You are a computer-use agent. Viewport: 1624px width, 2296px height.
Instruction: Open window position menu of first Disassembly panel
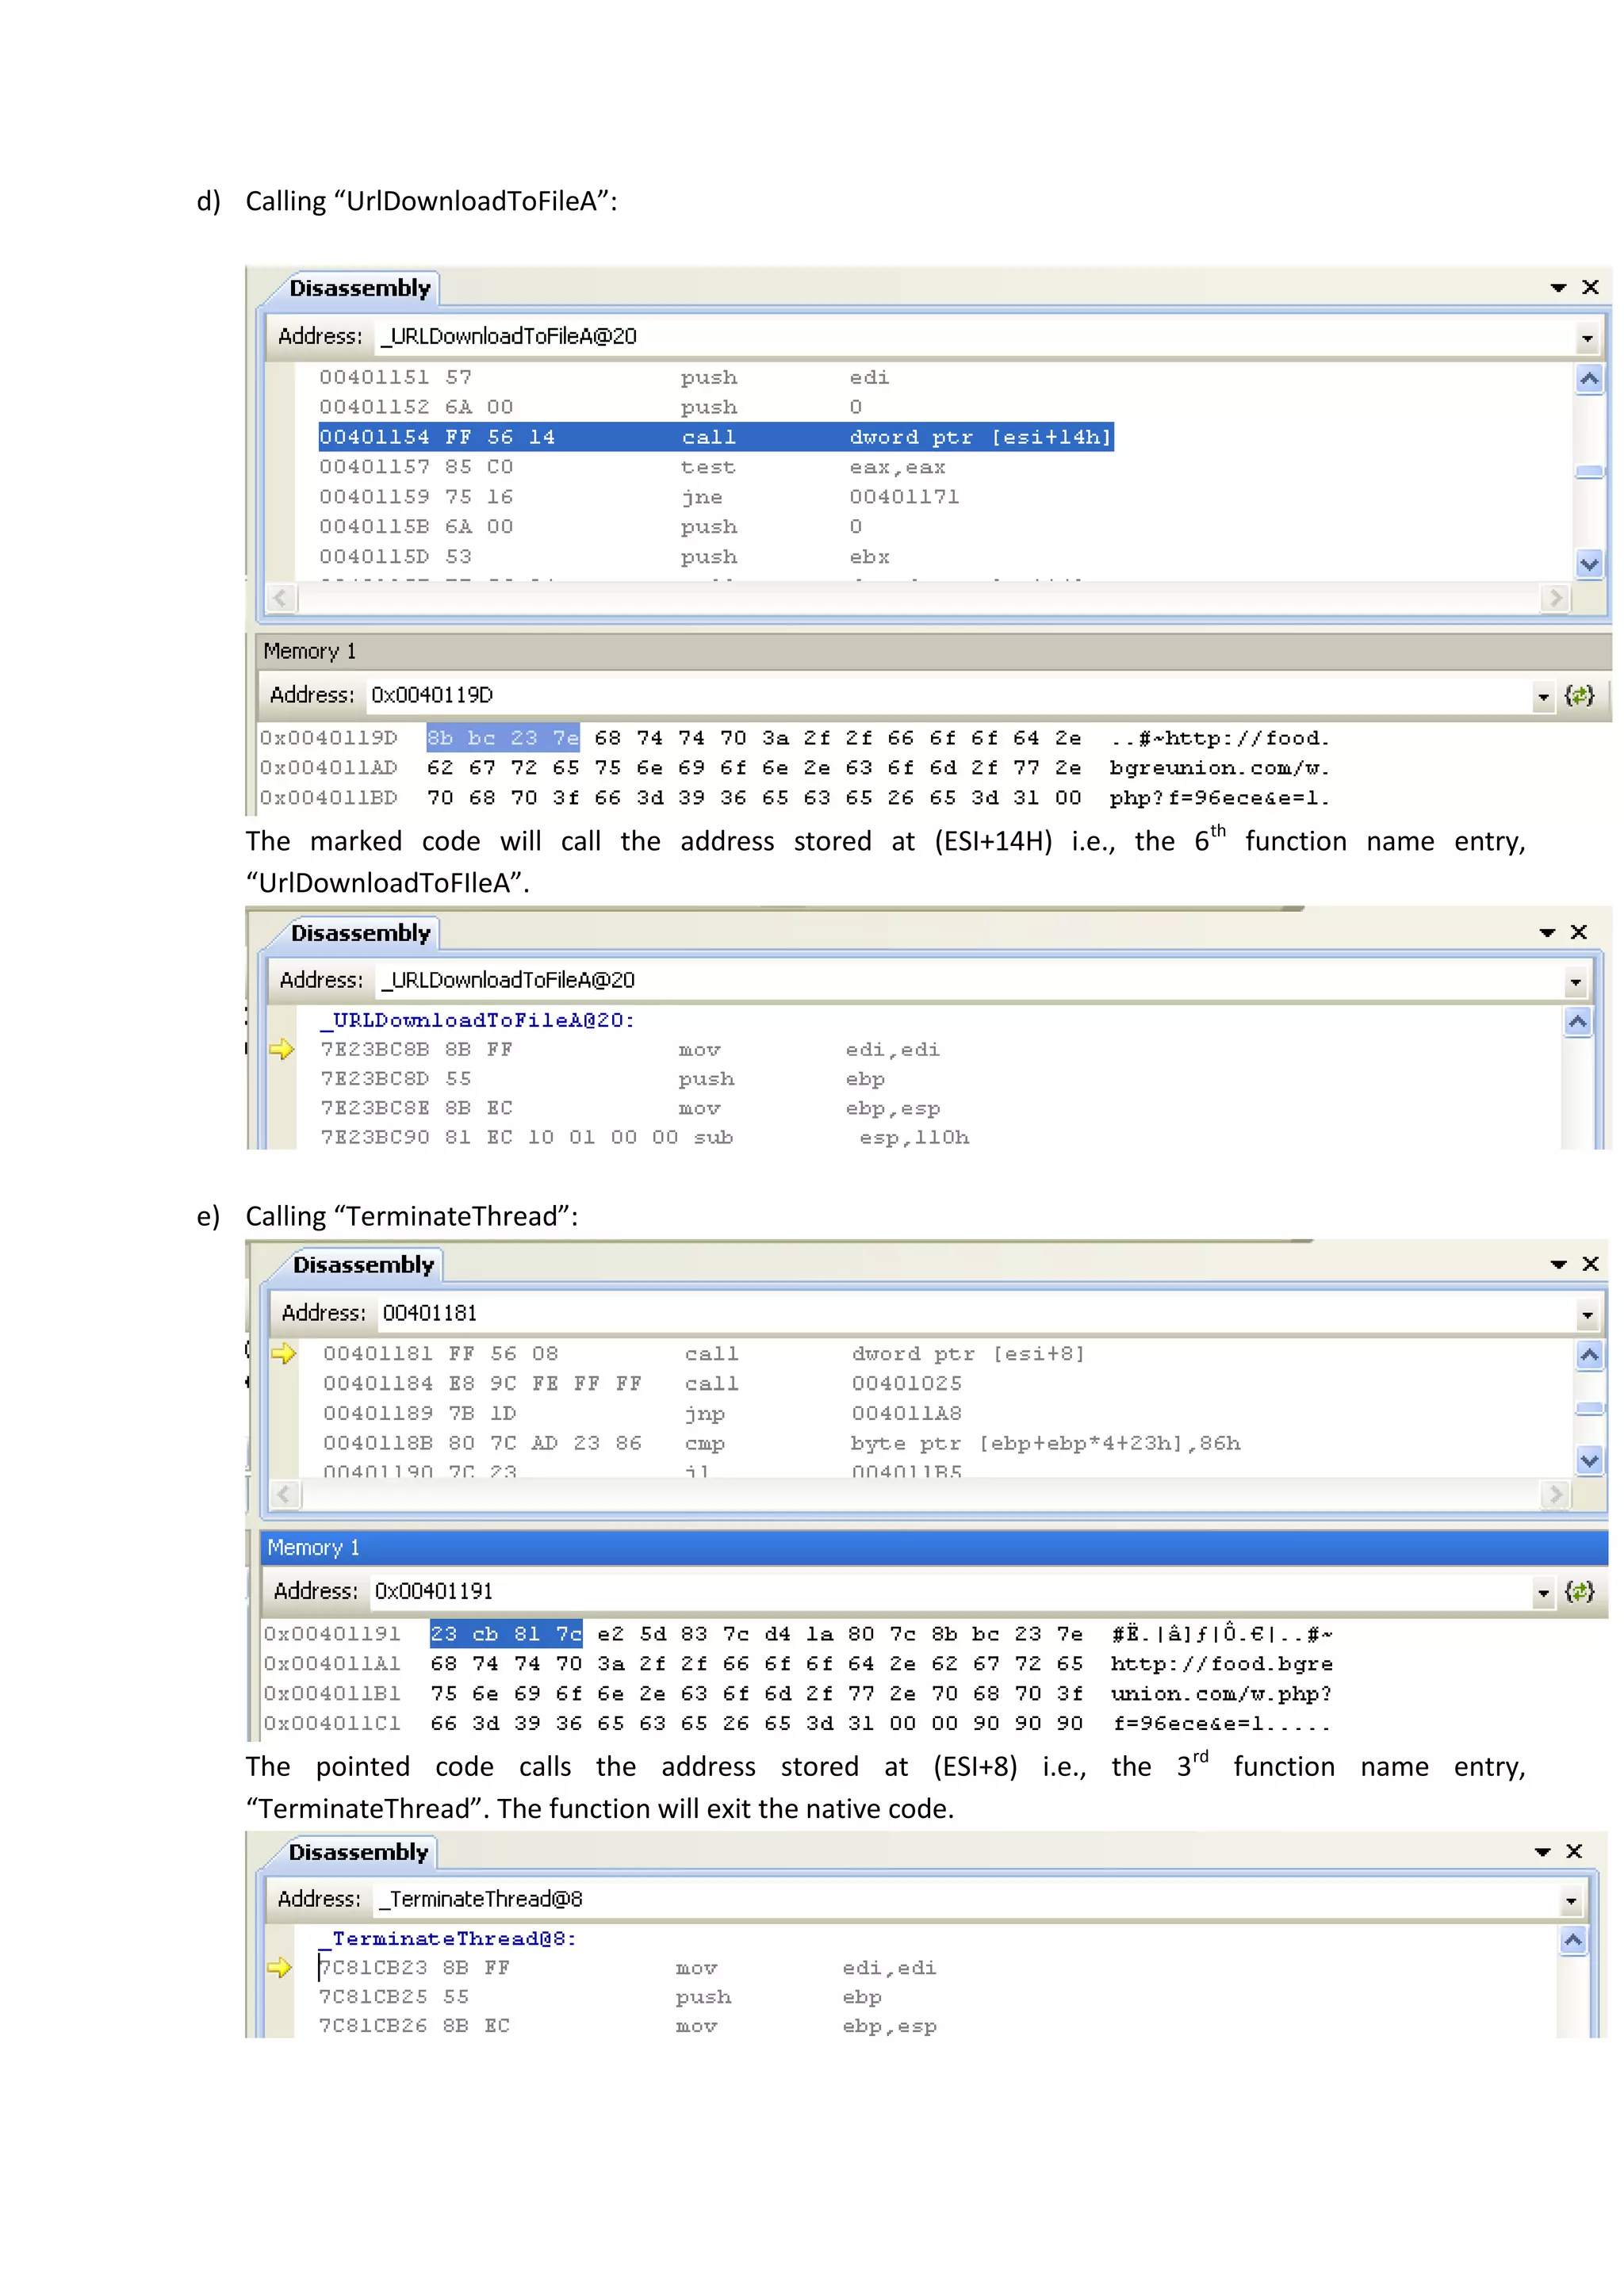click(x=1558, y=288)
